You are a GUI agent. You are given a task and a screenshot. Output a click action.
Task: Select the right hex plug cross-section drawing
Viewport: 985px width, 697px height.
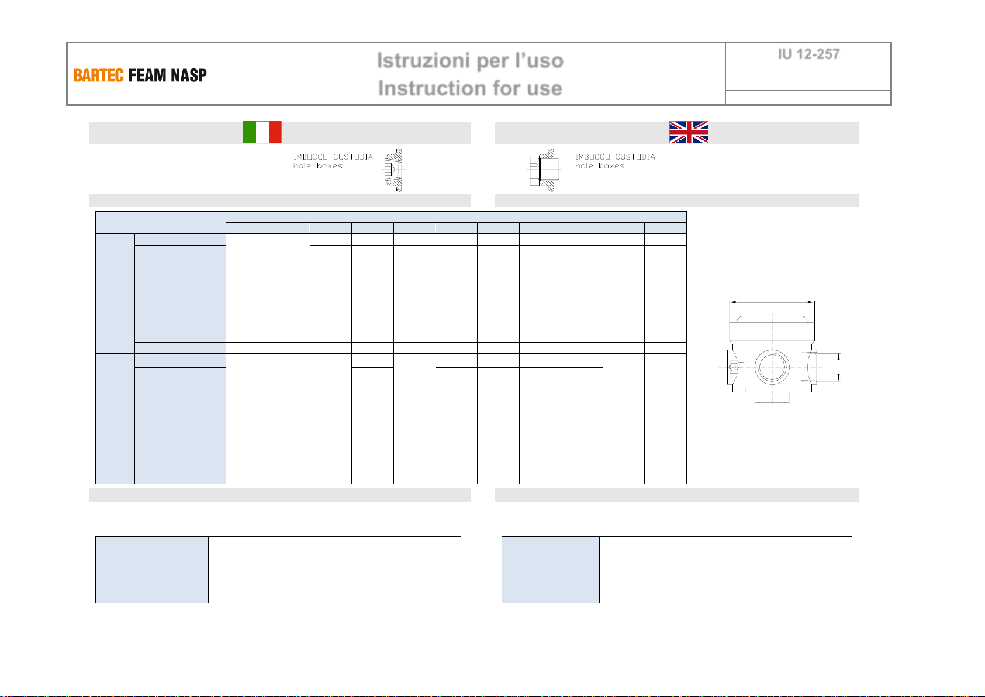tap(542, 170)
